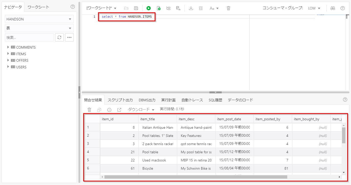This screenshot has height=185, width=351.
Task: Show query information via the info icon
Action: [109, 110]
